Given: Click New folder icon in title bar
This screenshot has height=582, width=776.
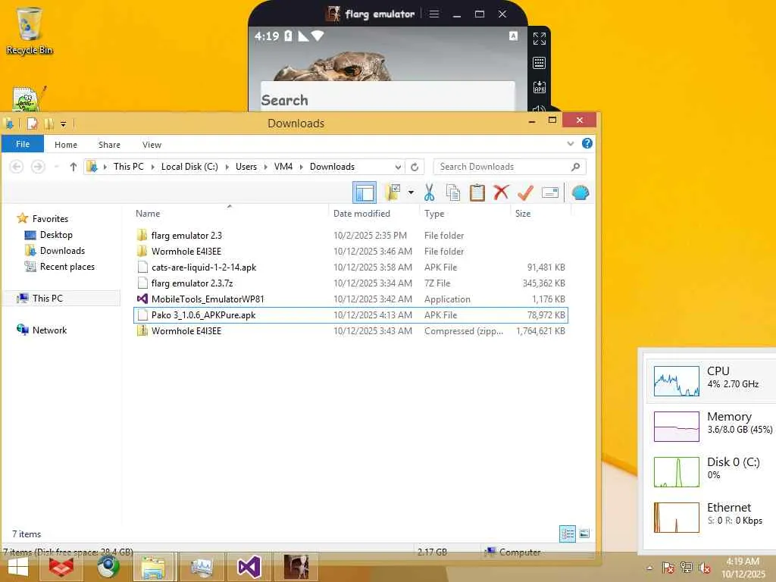Looking at the screenshot, I should coord(49,124).
